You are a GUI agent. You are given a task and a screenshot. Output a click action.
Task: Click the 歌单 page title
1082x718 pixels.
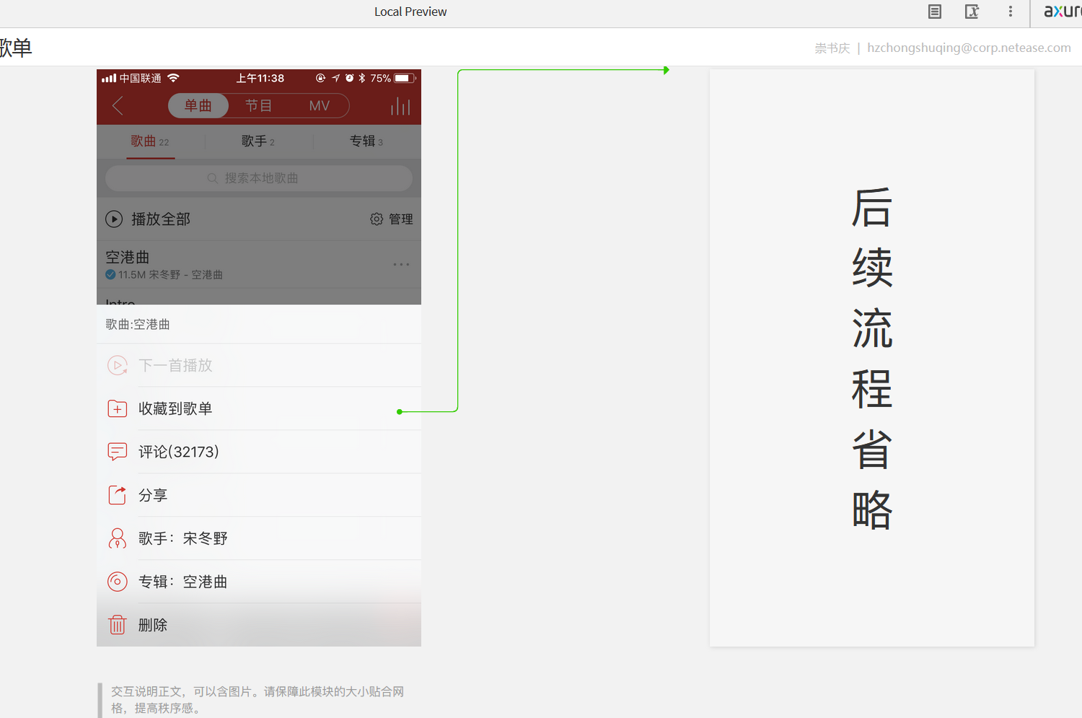pyautogui.click(x=16, y=48)
